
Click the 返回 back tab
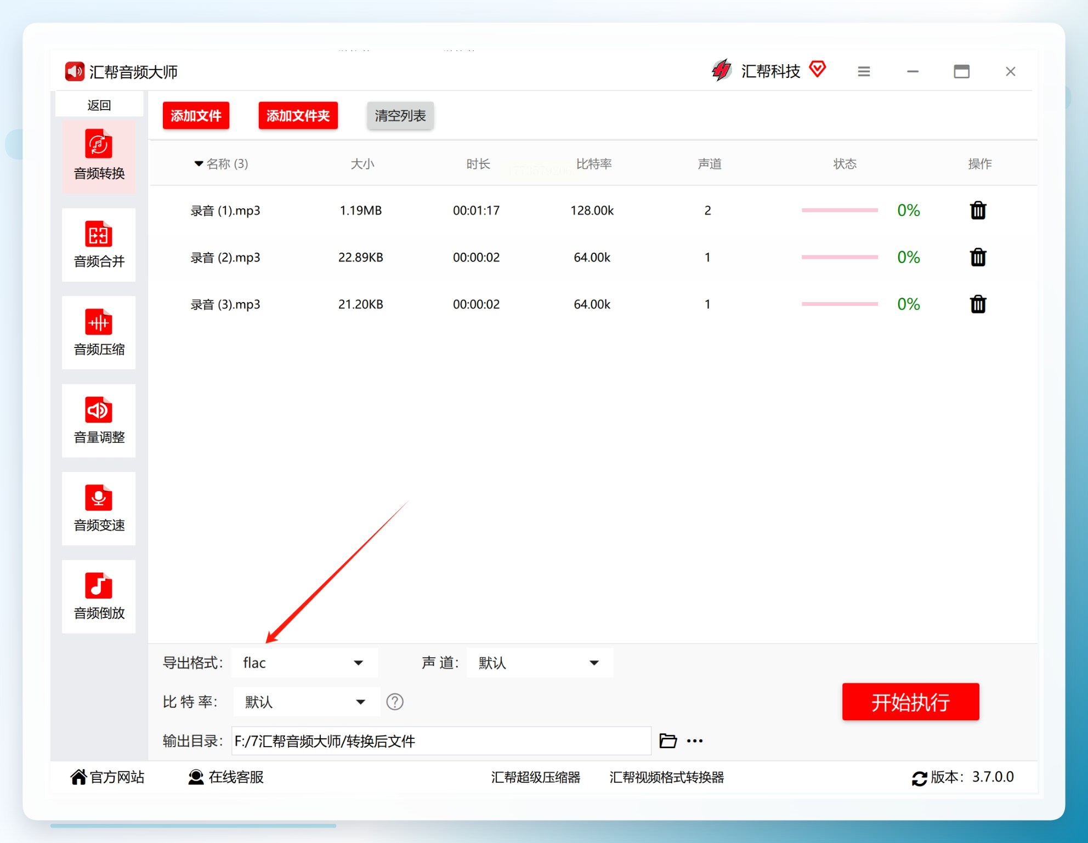(99, 105)
